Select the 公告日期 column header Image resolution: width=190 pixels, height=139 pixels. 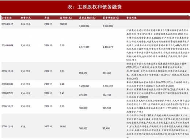[x=7, y=18]
